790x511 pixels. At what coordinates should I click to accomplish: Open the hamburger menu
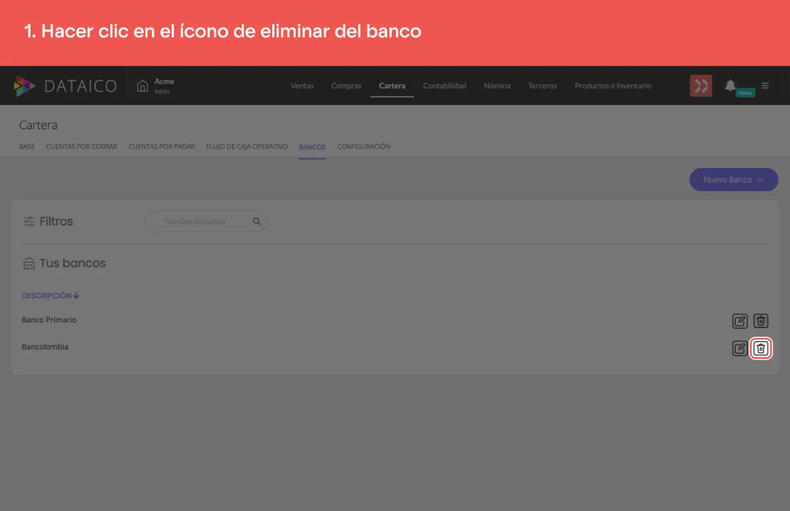(x=765, y=86)
